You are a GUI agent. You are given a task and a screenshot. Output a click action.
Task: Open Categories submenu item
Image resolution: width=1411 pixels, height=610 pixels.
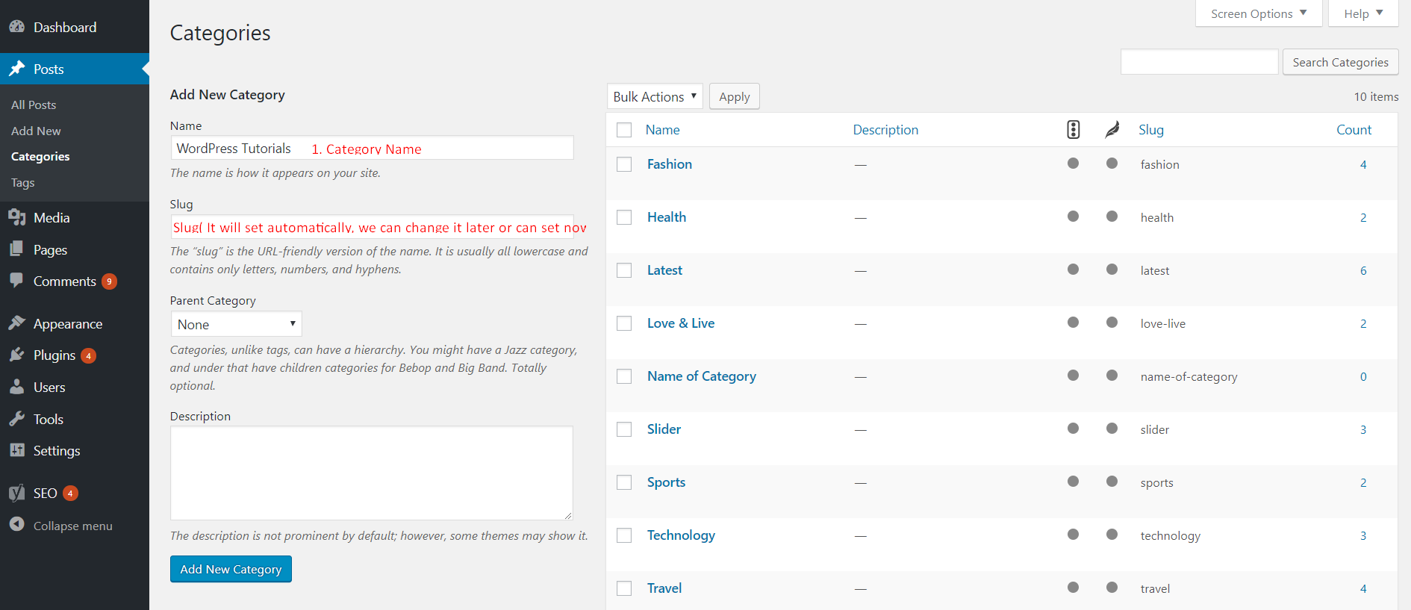(x=40, y=156)
